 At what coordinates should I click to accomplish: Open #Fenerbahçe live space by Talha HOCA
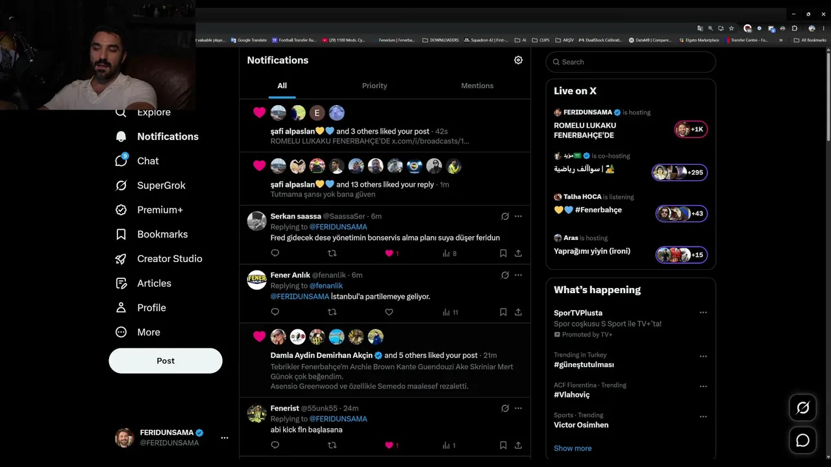630,208
